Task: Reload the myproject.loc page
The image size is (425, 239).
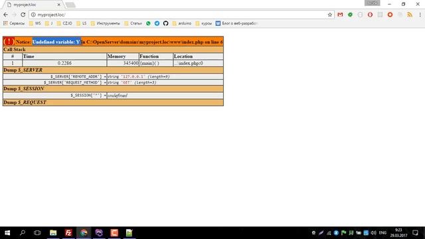Action: pos(23,15)
